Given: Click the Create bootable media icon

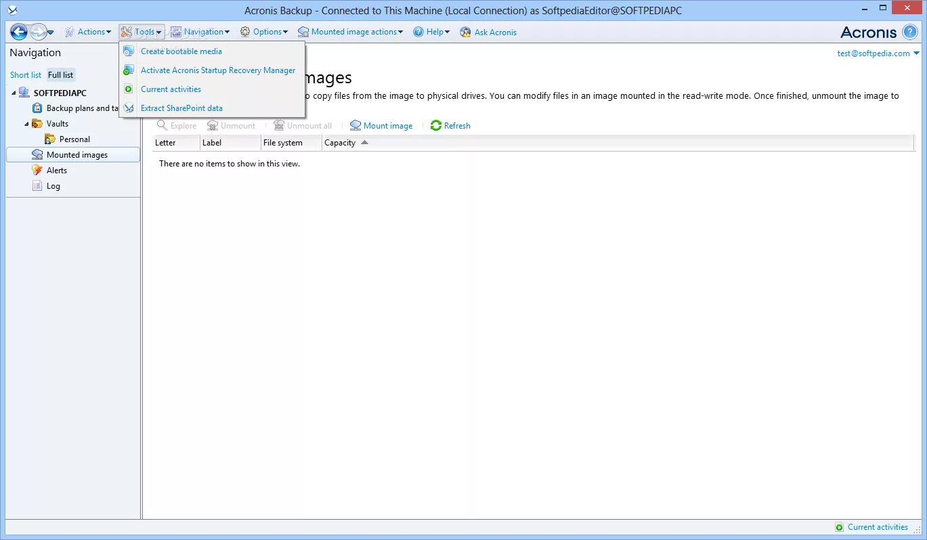Looking at the screenshot, I should pyautogui.click(x=129, y=51).
